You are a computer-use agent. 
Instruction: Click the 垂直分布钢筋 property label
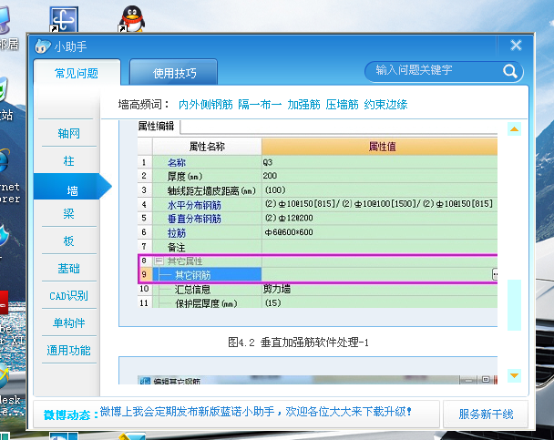coord(194,219)
